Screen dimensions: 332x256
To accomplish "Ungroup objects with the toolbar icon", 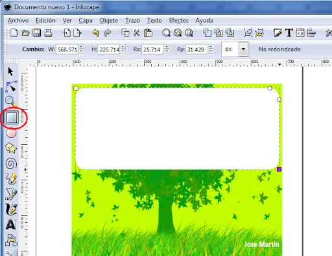I will (x=259, y=33).
